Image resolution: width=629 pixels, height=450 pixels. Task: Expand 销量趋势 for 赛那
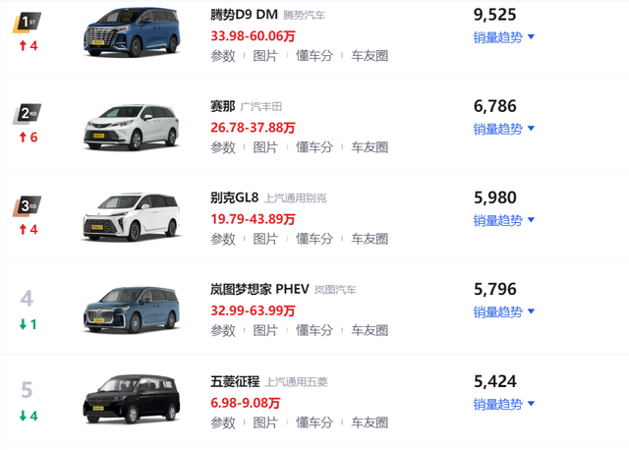point(504,129)
